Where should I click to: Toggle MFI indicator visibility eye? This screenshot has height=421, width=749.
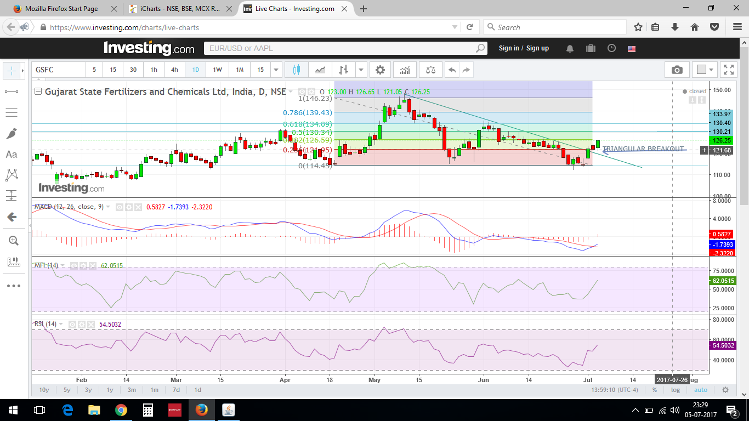point(74,265)
